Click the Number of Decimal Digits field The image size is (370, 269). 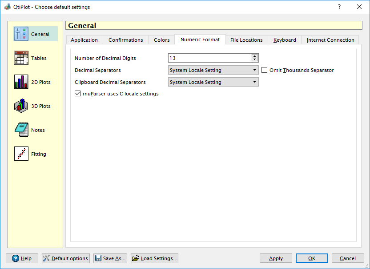(209, 58)
